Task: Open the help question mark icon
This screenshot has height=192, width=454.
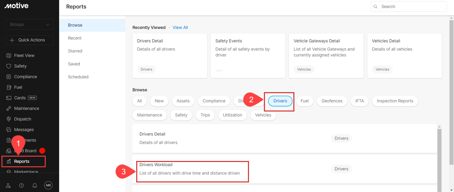Action: coord(22,185)
